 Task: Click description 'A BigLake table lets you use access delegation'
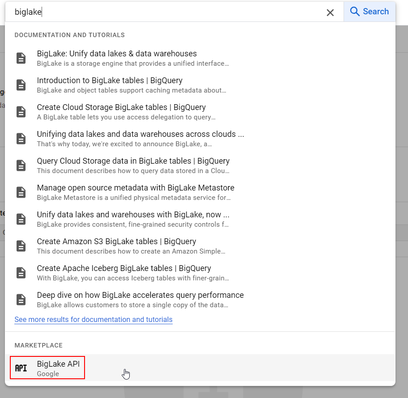point(126,117)
